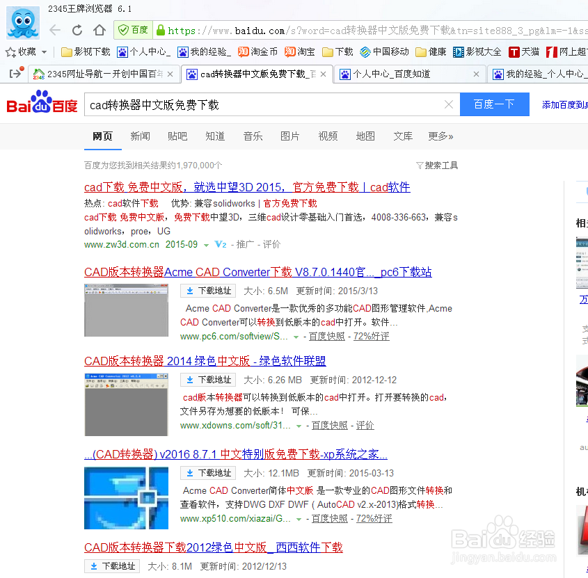Open the dropdown arrow next to 百度快照
Screen dimensions: 588x578
(296, 336)
